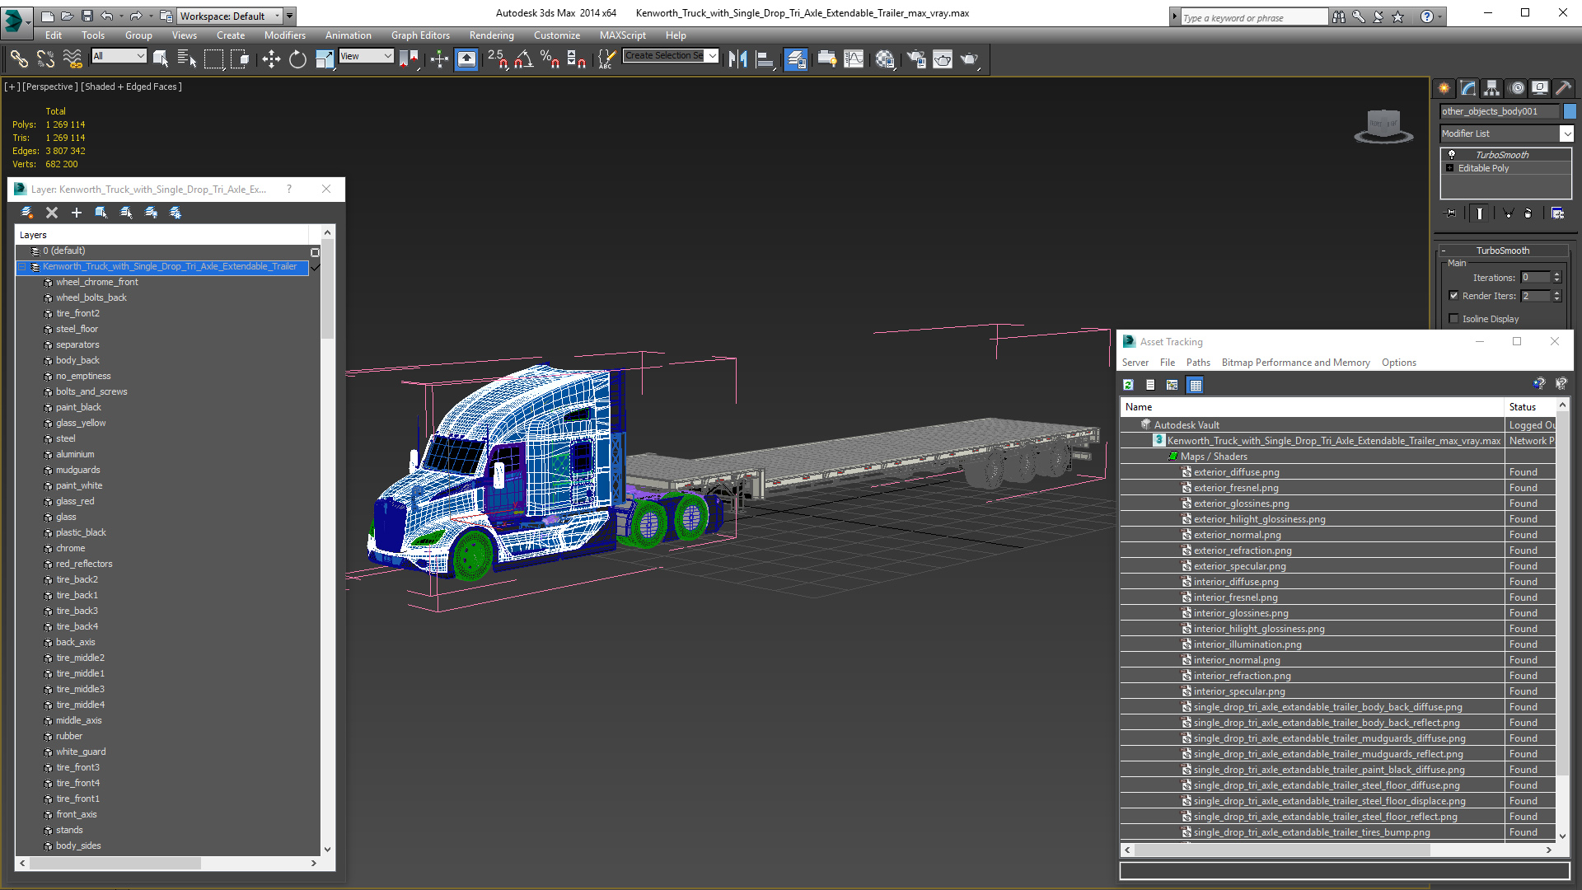Choose the Rectangular Selection Region tool

(x=213, y=59)
